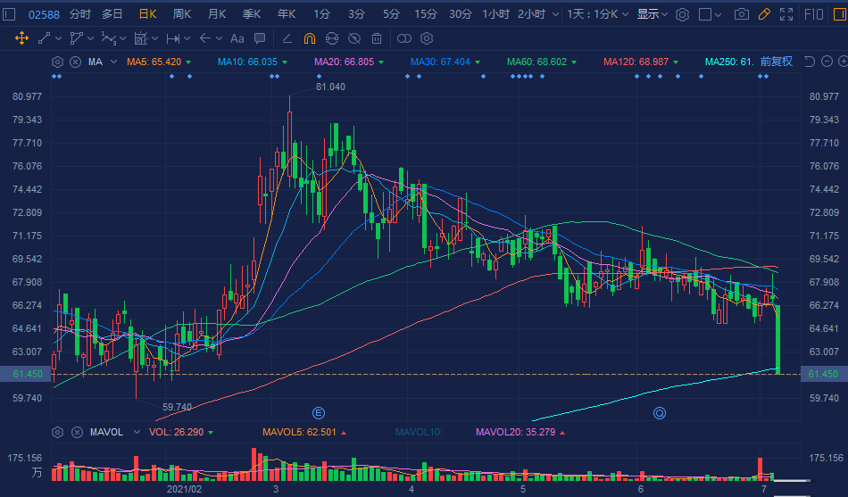Viewport: 848px width, 497px height.
Task: Open the 显示 display dropdown
Action: [652, 14]
